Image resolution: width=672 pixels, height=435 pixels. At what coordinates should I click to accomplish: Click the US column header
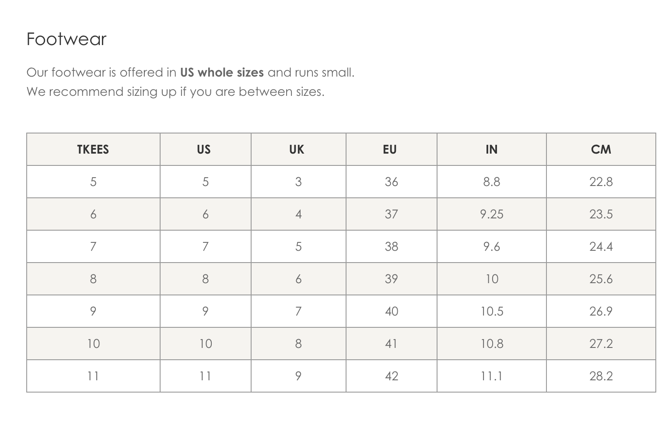pos(205,149)
